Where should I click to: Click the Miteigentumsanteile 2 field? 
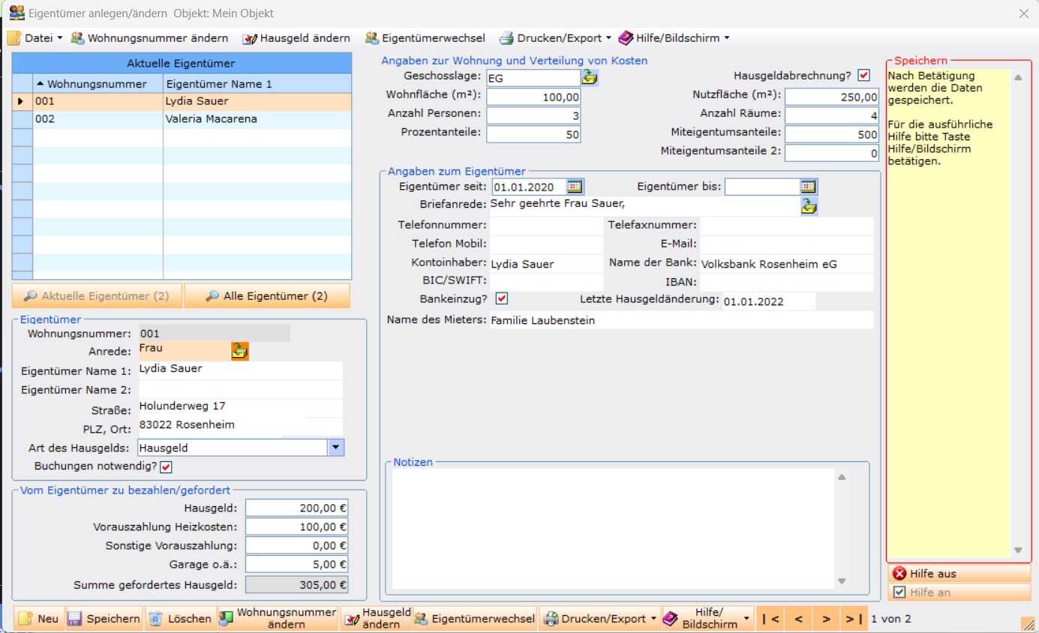click(832, 153)
